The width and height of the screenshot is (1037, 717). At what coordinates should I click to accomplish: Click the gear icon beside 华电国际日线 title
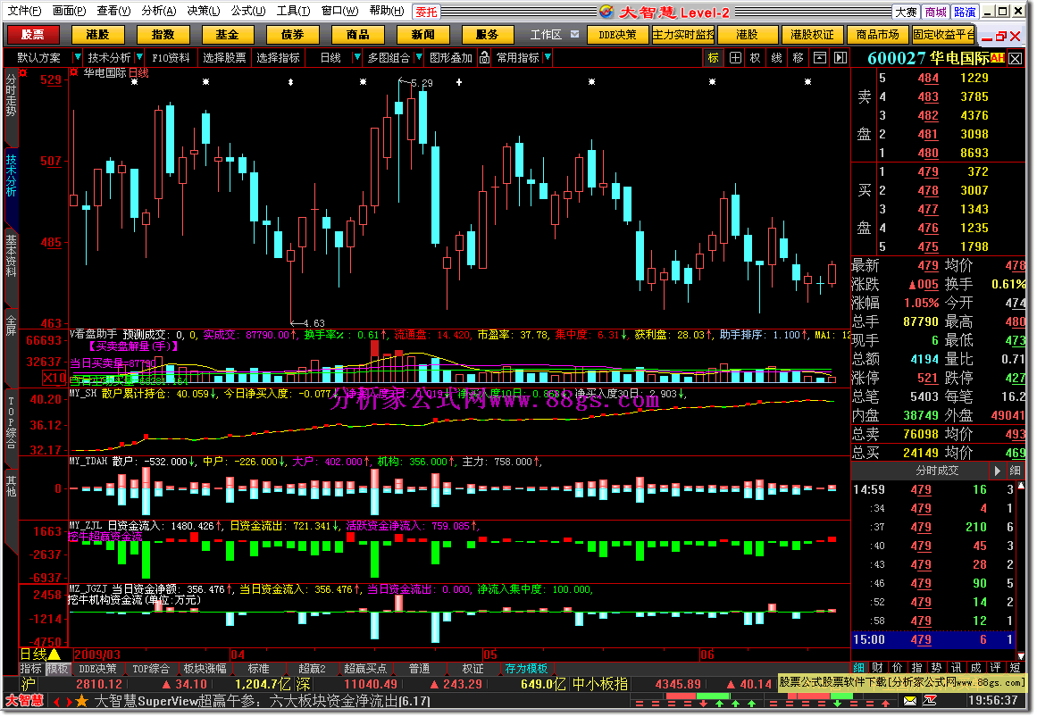point(74,72)
